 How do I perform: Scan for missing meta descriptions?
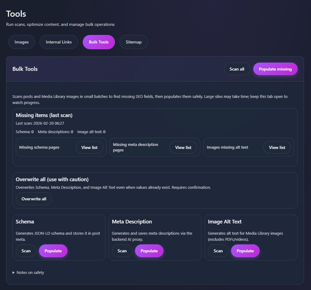tap(122, 250)
